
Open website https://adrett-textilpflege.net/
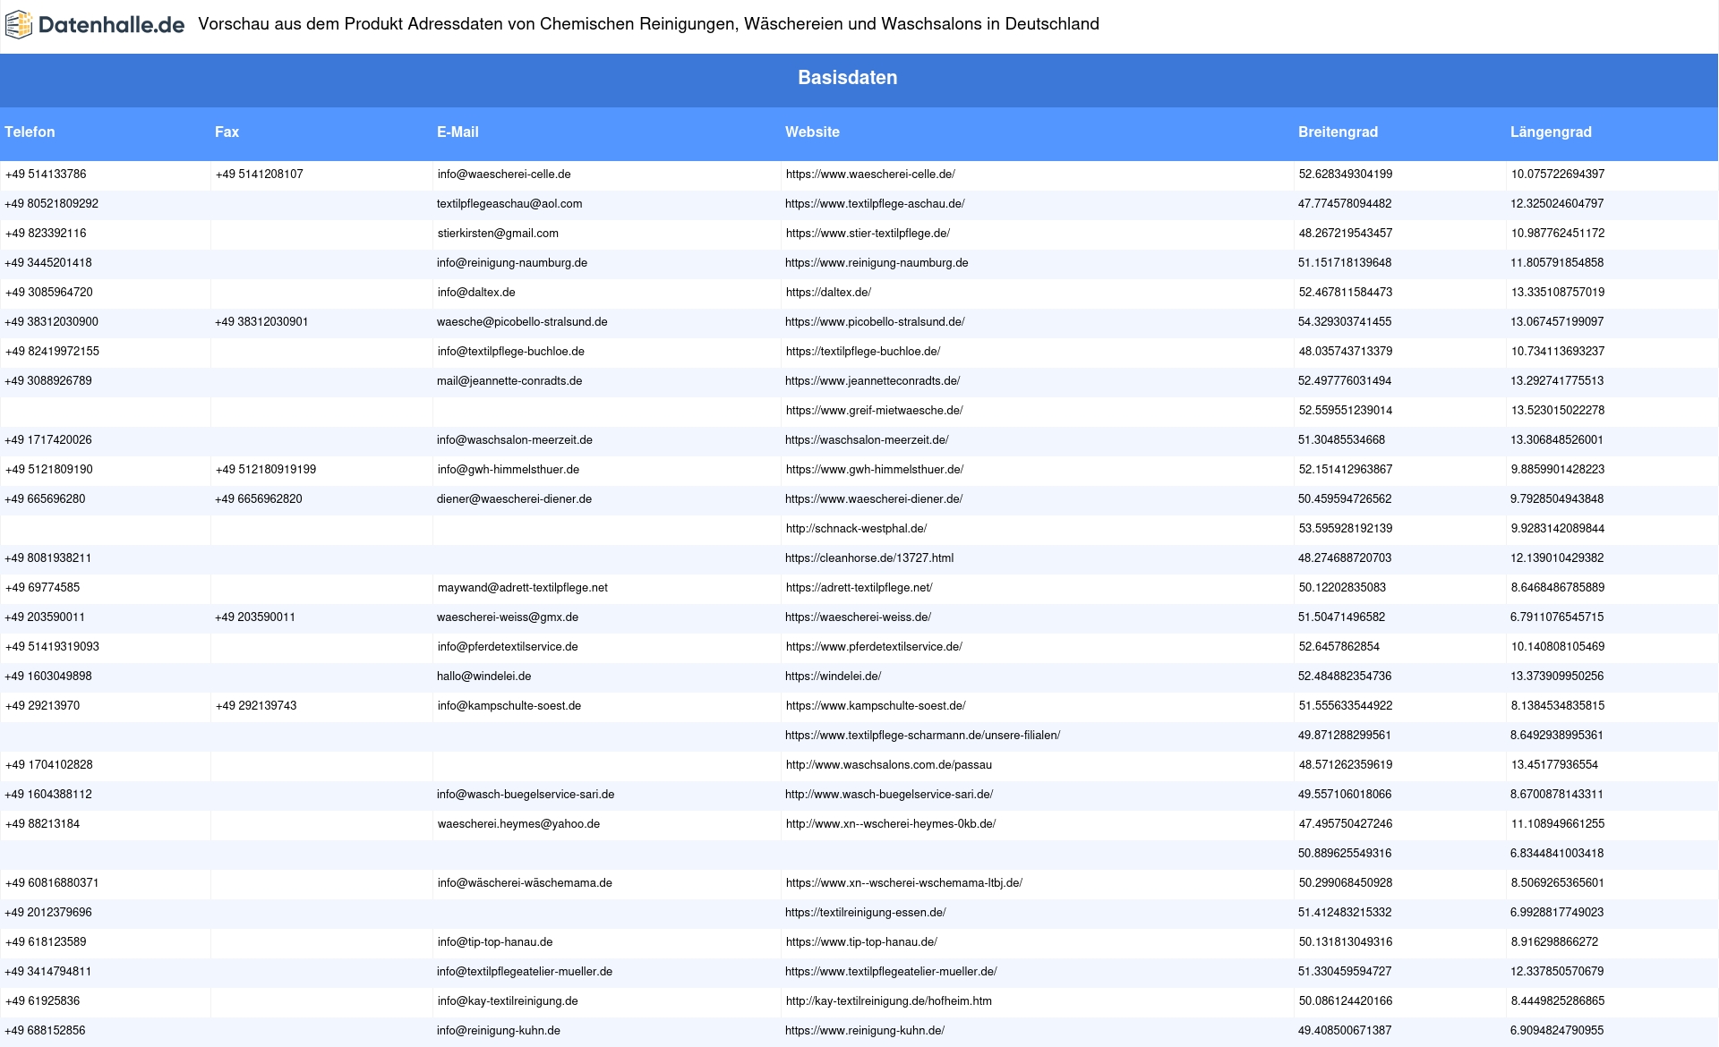(859, 588)
